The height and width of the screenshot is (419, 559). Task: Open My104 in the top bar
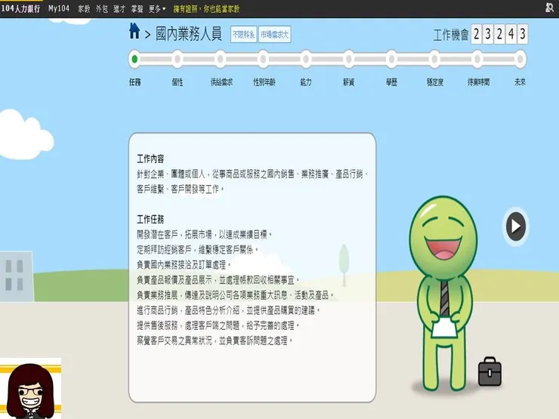(x=59, y=8)
